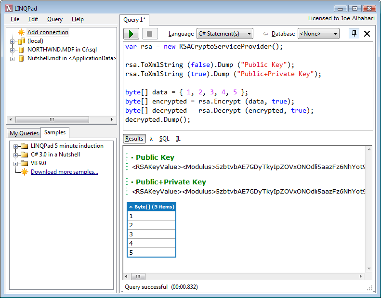Click the Public Key result heading
381x298 pixels.
click(155, 157)
